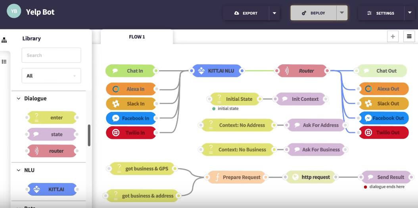Open the flow tree sidebar icon
Viewport: 418px width, 208px height.
click(4, 40)
